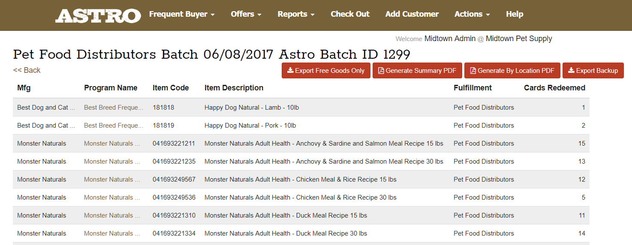632x245 pixels.
Task: Go back using the << Back link
Action: click(x=27, y=70)
